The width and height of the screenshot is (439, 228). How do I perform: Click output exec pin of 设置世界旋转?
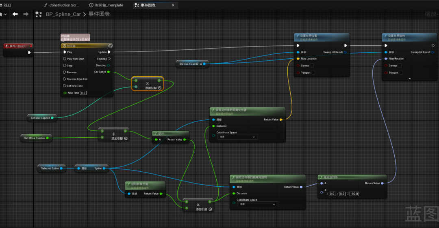tap(433, 45)
